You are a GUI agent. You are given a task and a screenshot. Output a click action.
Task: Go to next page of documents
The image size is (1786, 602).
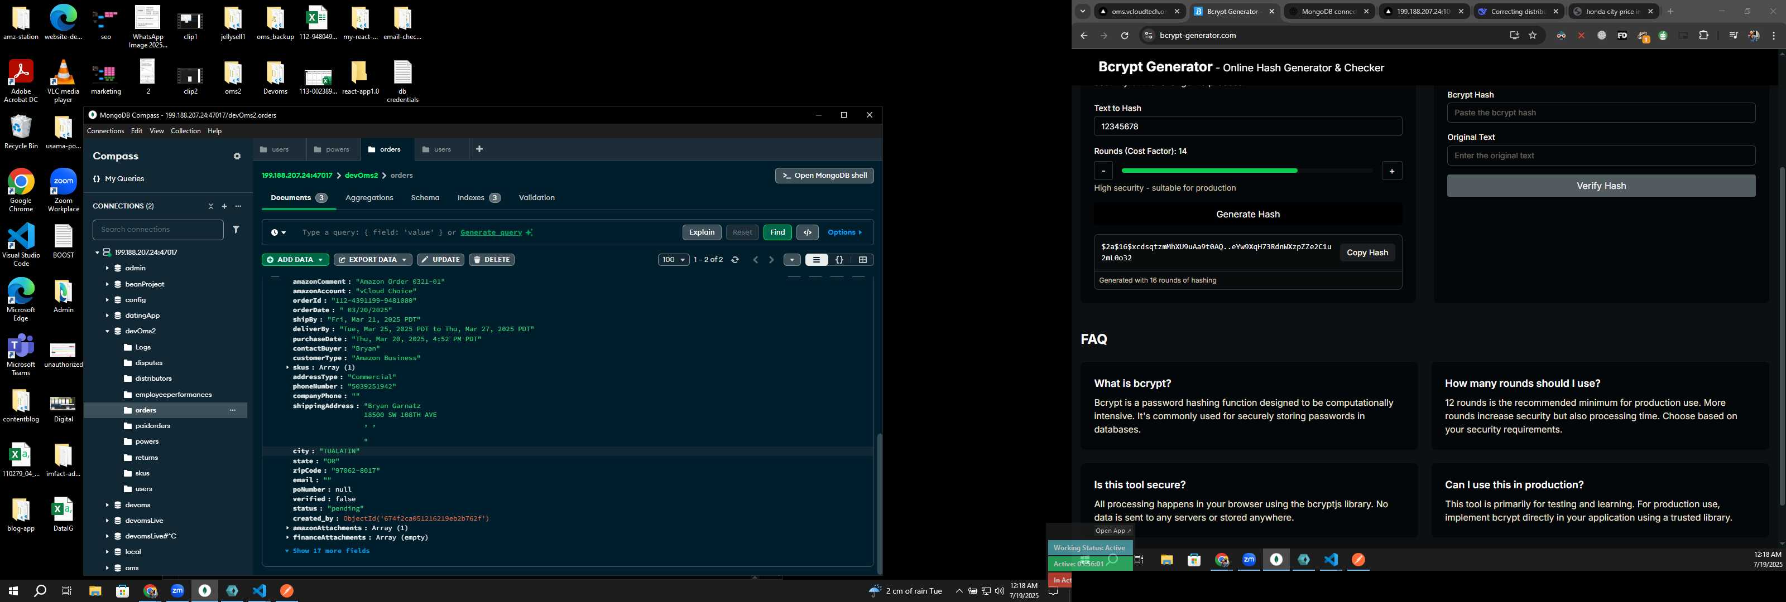[x=771, y=260]
